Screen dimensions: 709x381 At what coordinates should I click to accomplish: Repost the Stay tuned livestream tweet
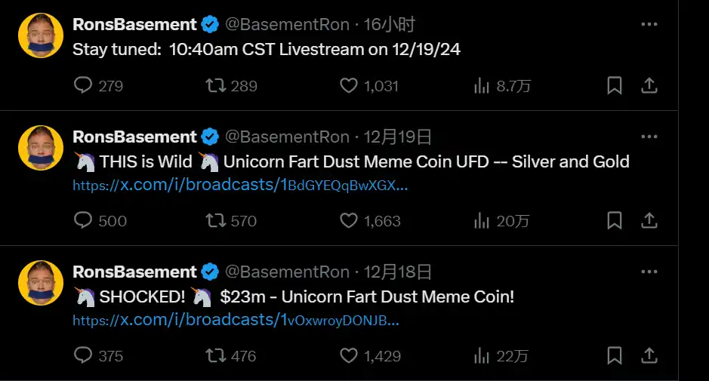217,86
